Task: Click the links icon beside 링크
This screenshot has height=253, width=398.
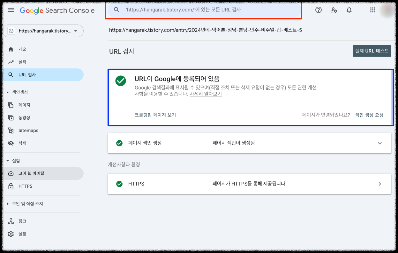Action: coord(11,221)
